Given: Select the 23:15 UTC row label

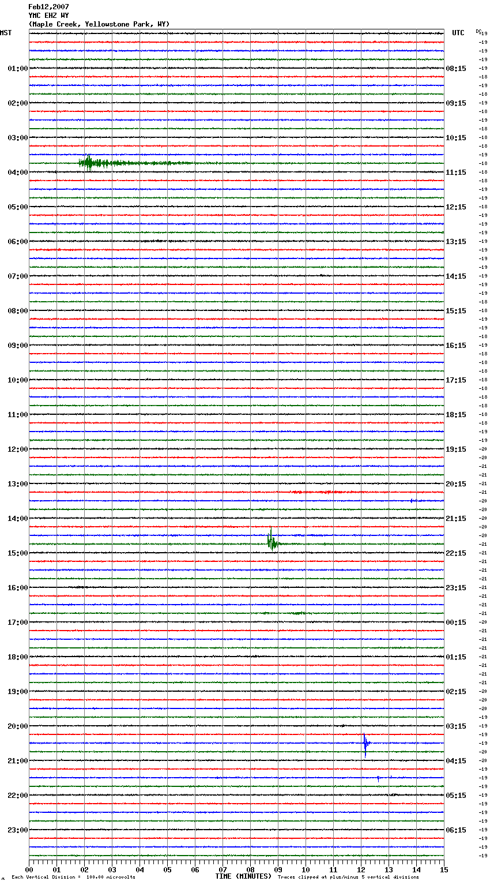Looking at the screenshot, I should (456, 588).
